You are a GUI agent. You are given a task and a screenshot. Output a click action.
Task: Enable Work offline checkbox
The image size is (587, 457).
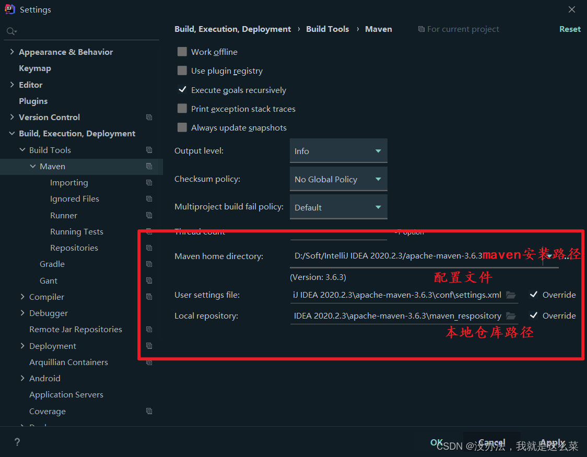tap(182, 52)
